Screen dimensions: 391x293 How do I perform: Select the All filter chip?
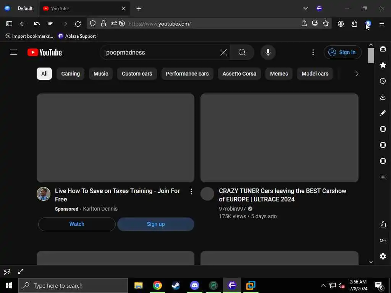coord(44,74)
